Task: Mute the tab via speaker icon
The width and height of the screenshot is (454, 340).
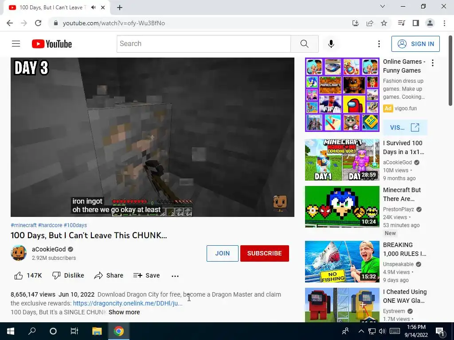Action: pyautogui.click(x=93, y=8)
